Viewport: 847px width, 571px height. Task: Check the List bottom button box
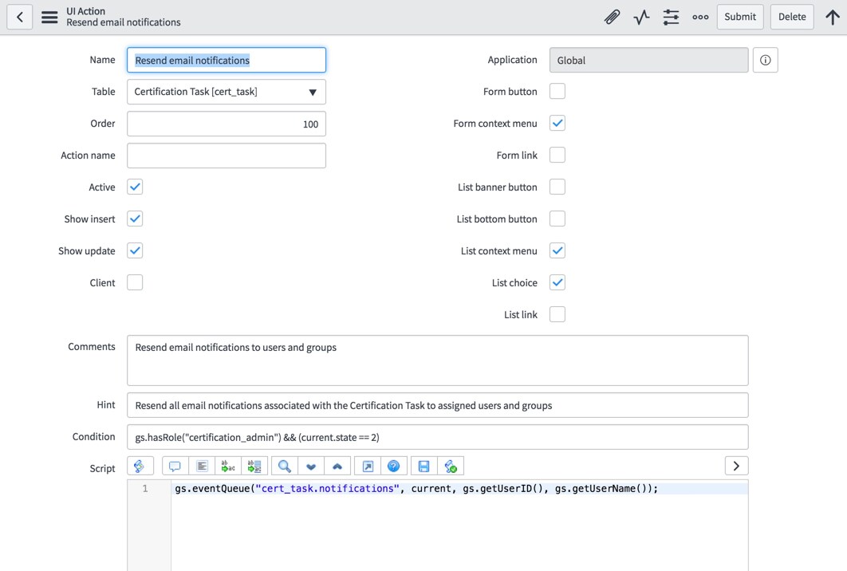tap(557, 219)
